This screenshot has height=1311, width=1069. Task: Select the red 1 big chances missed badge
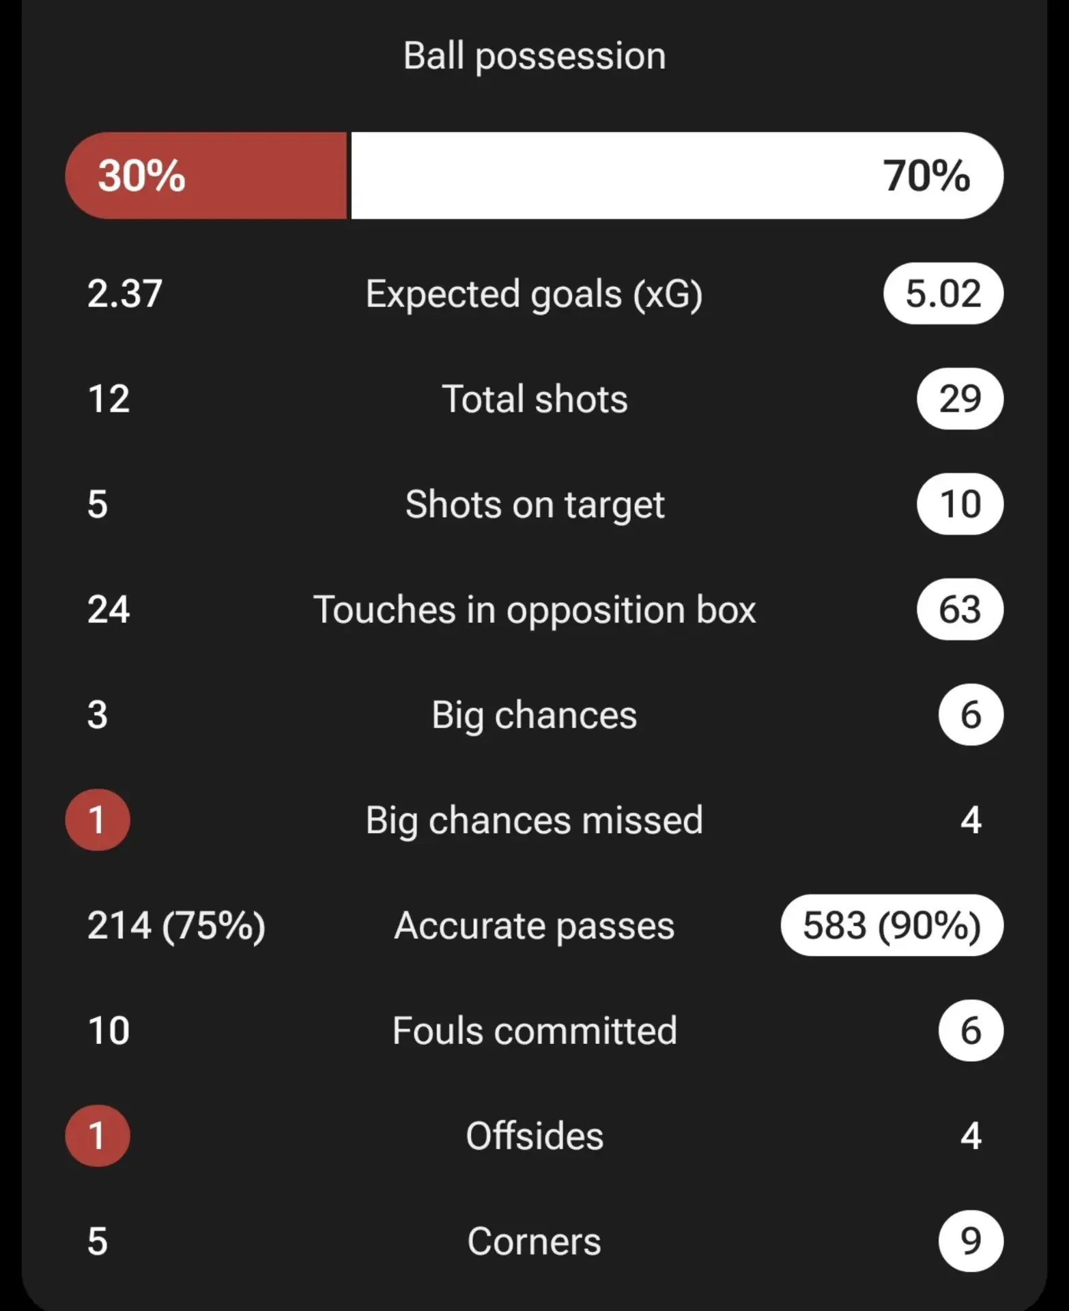click(x=98, y=819)
